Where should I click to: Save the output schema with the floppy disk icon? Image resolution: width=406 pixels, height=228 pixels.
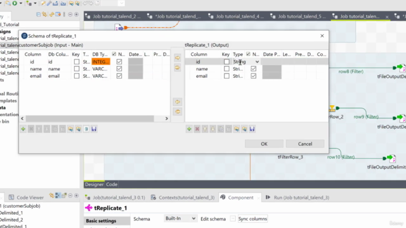coord(252,129)
